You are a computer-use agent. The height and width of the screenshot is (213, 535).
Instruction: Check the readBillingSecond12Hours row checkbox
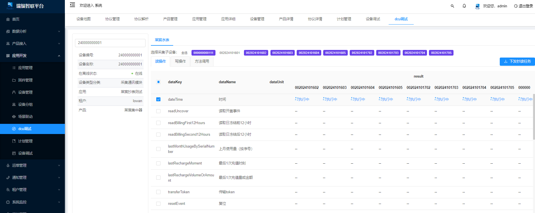click(x=158, y=135)
